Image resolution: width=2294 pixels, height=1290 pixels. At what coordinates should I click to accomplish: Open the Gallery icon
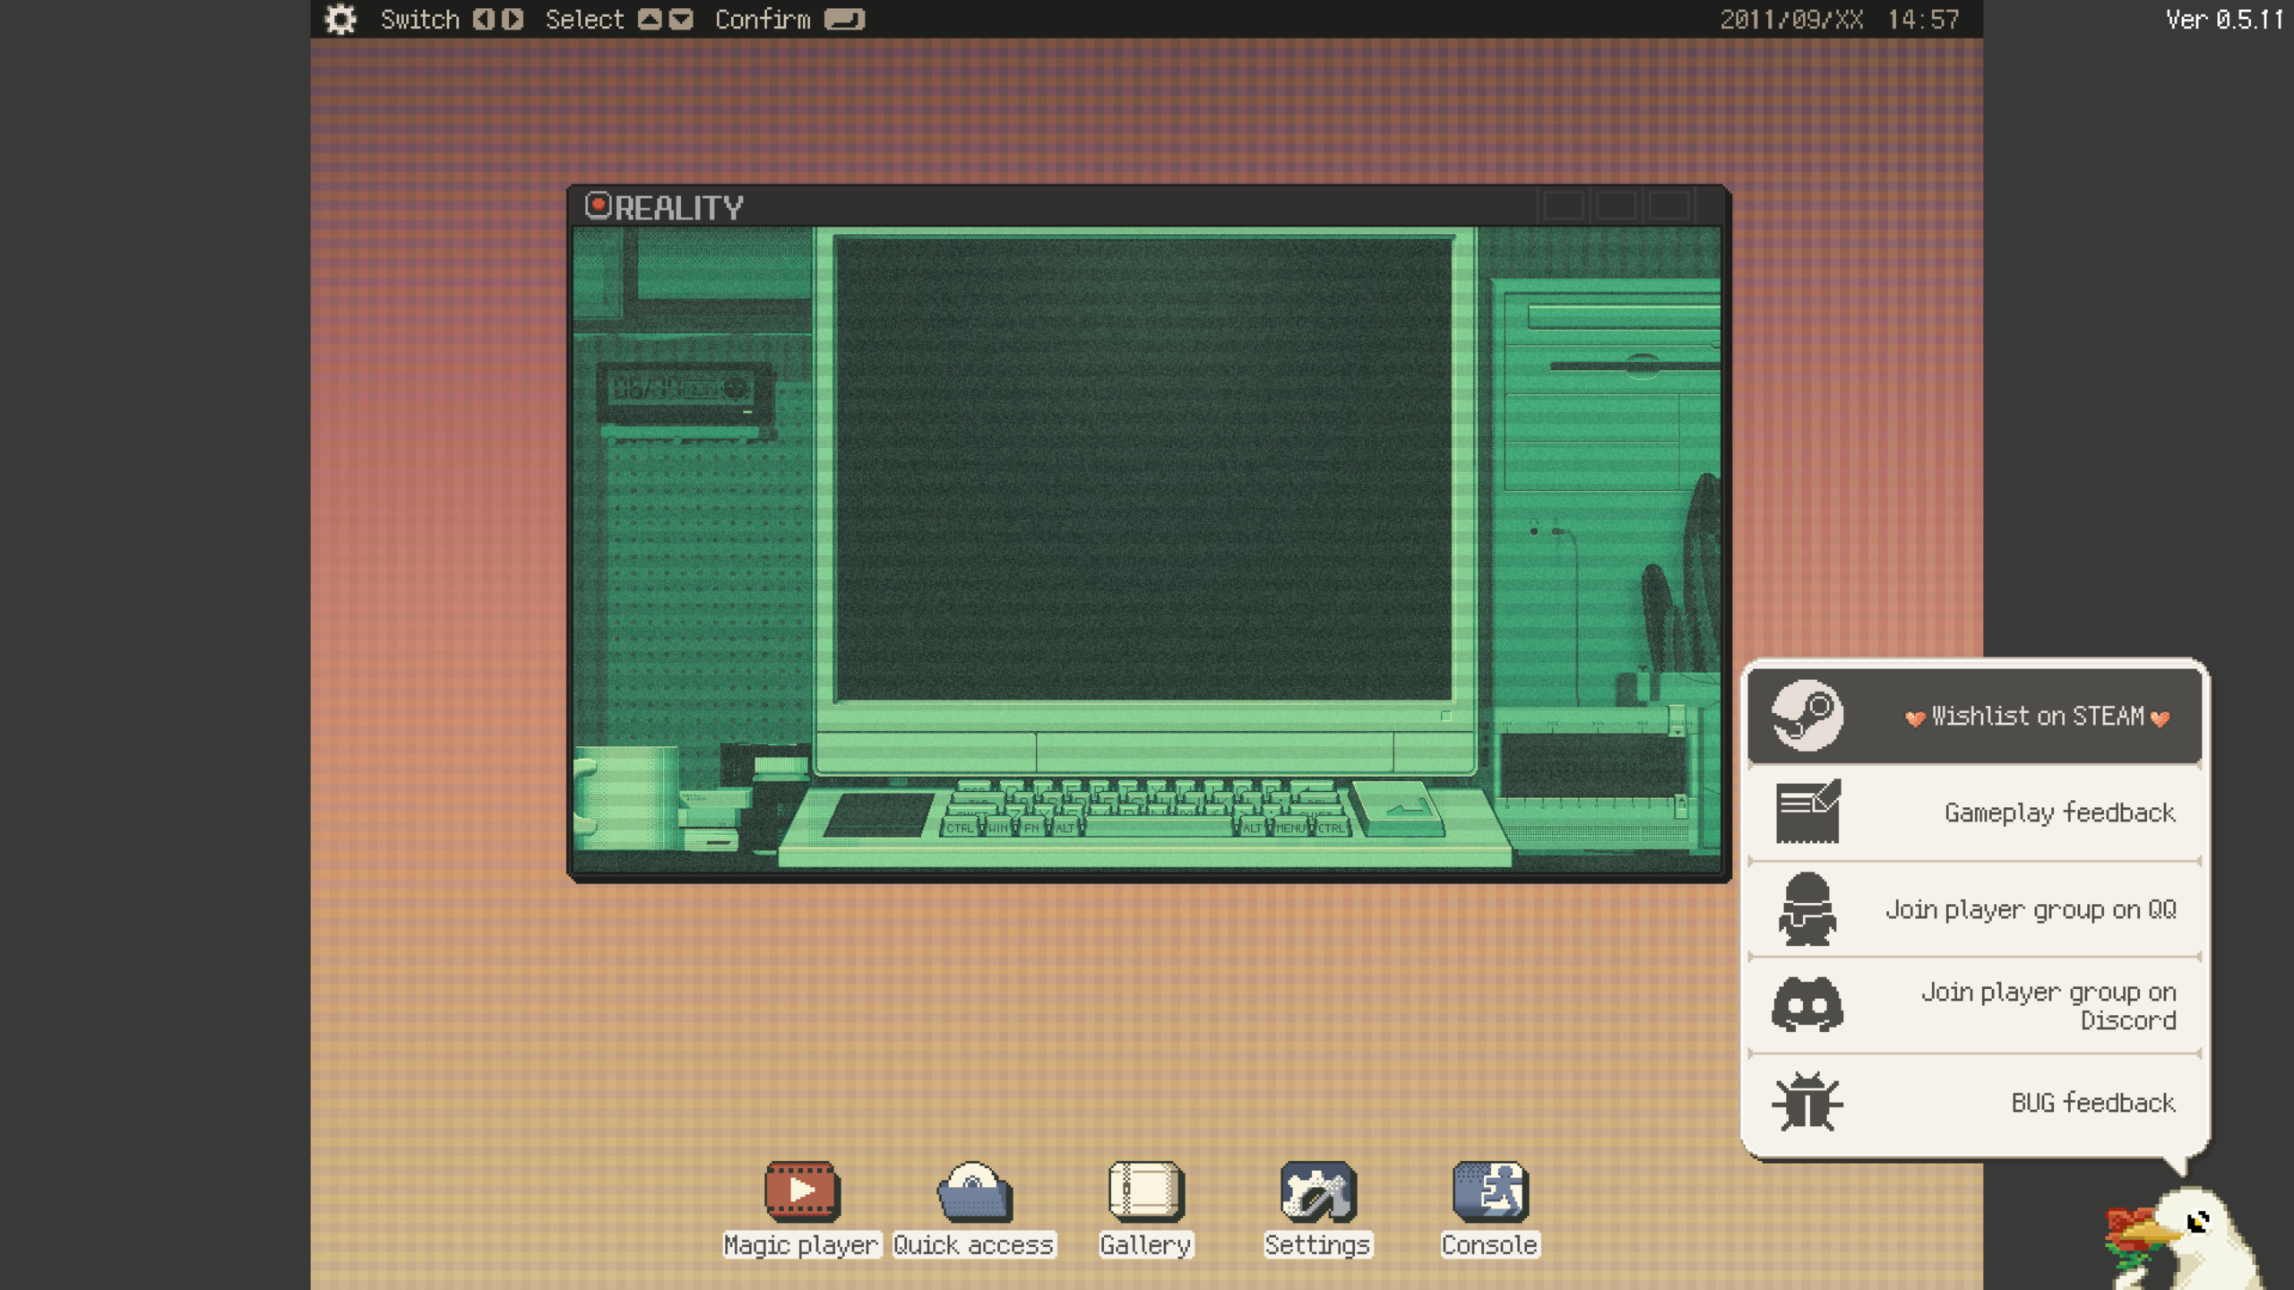pos(1146,1191)
